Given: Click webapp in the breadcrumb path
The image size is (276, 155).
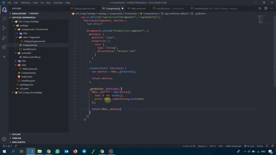Looking at the screenshot, I should (x=102, y=13).
